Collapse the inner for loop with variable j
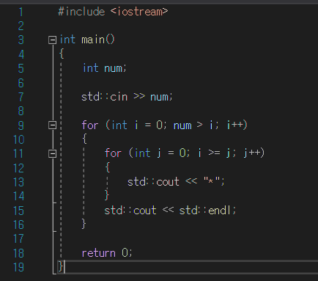Image resolution: width=318 pixels, height=281 pixels. pos(52,153)
